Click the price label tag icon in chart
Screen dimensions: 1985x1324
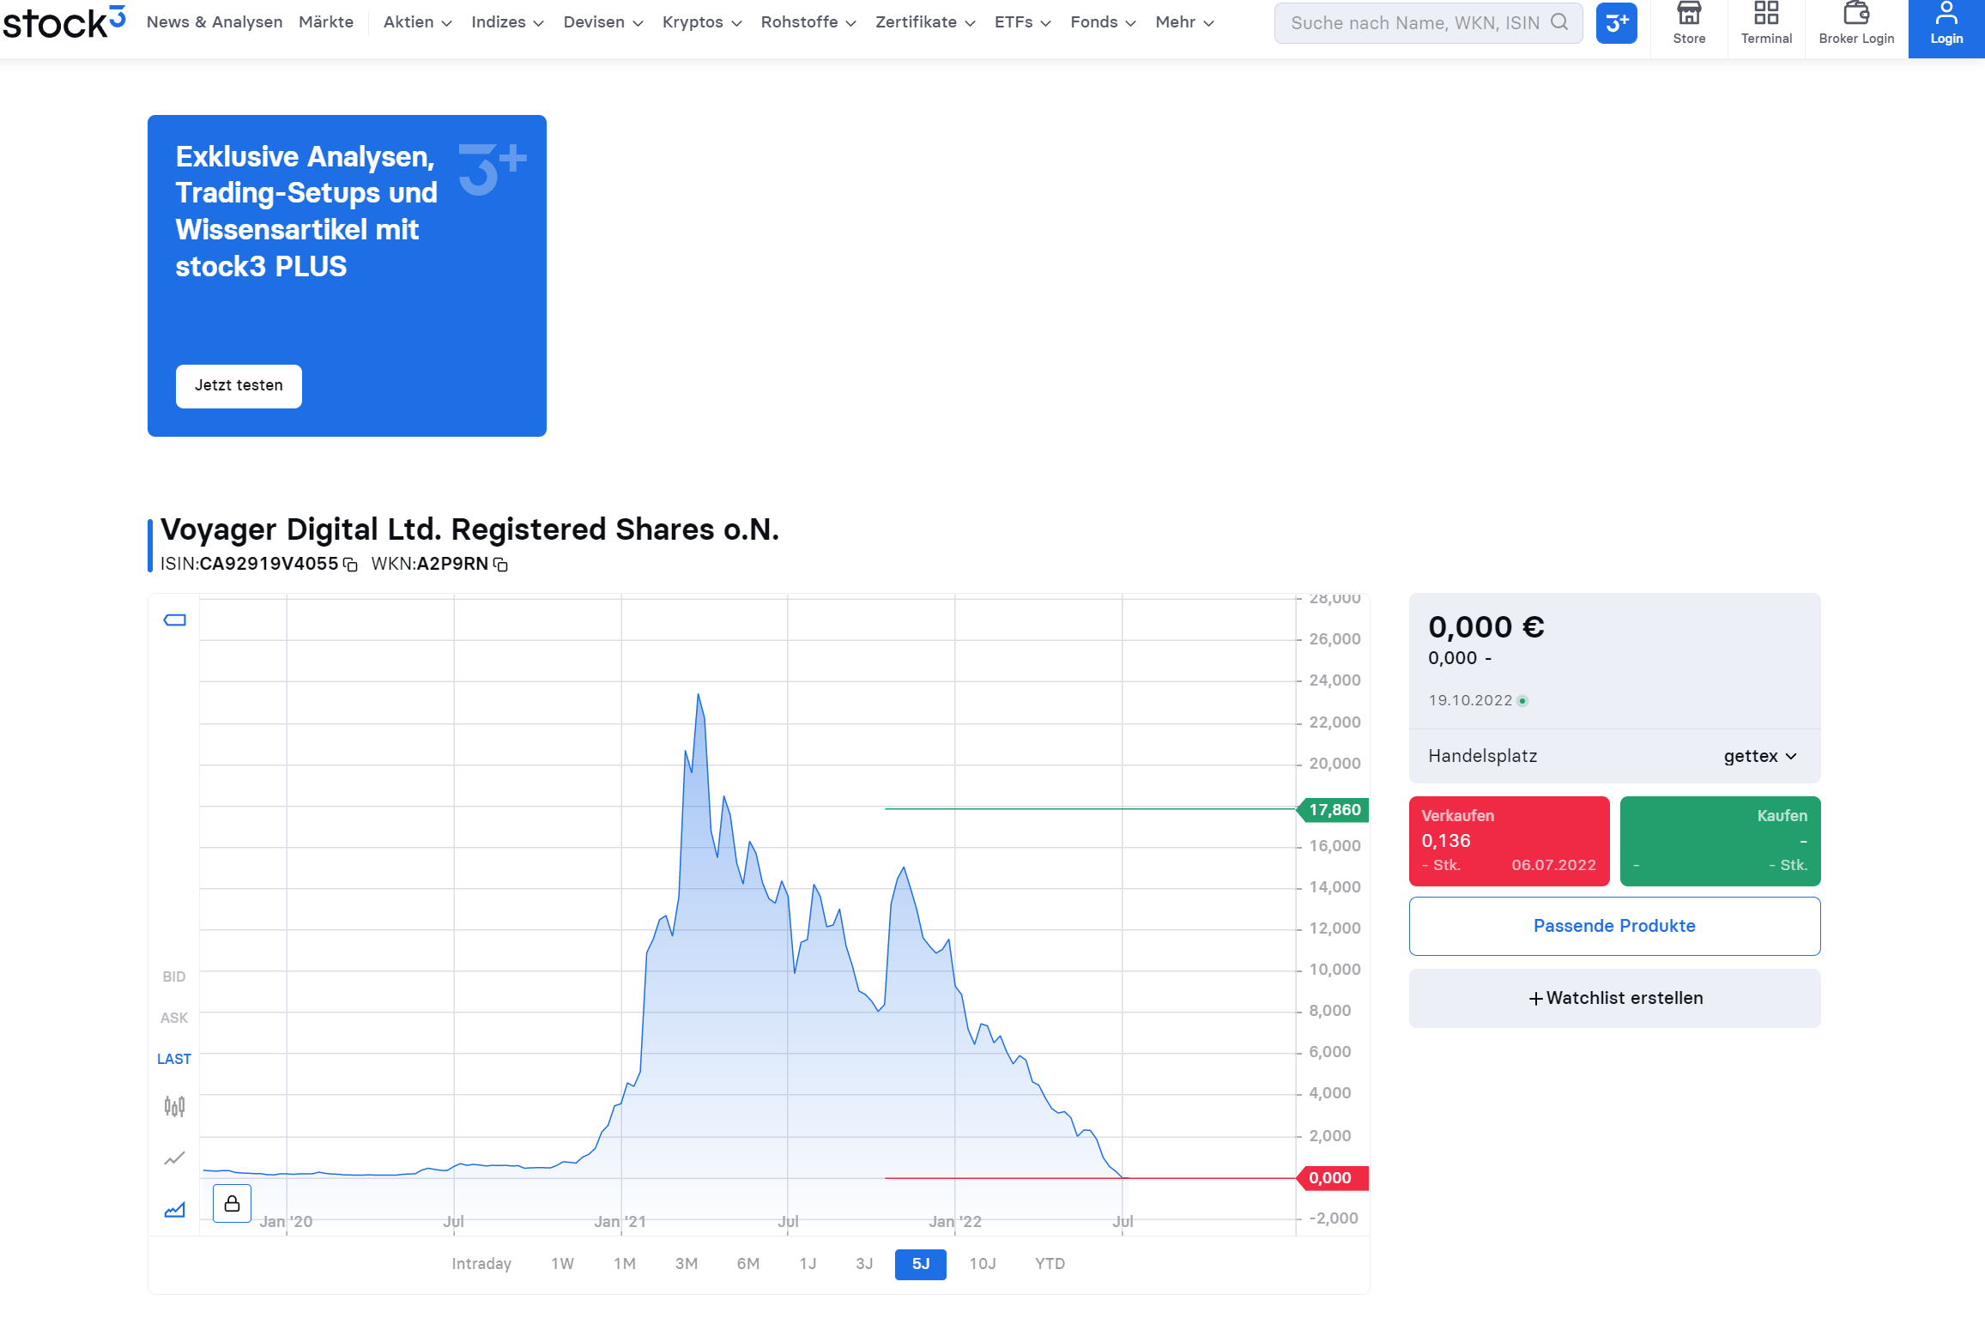click(175, 620)
